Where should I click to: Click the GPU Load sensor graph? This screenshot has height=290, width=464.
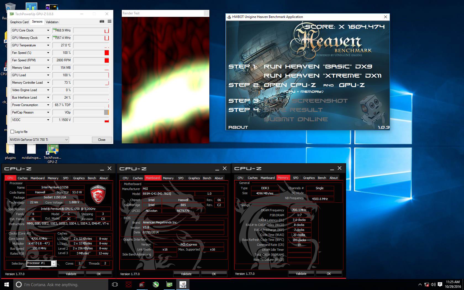(91, 75)
